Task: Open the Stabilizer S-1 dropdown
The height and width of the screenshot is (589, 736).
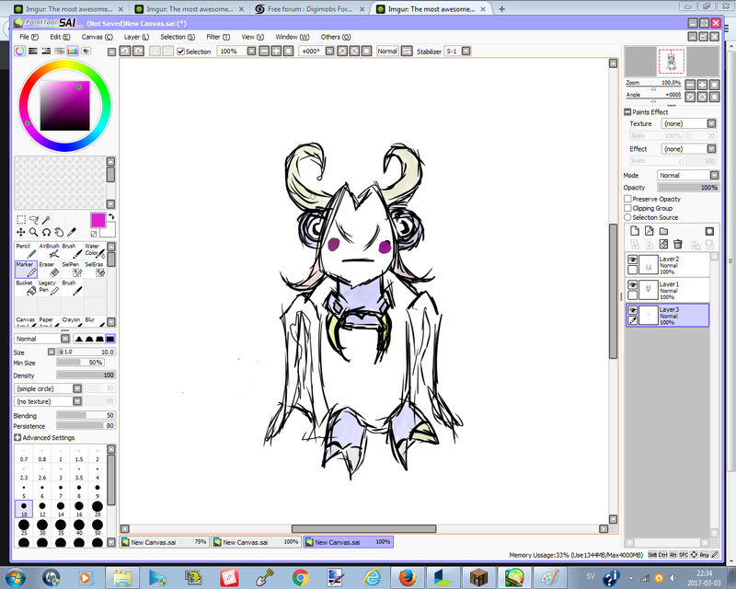Action: 466,51
